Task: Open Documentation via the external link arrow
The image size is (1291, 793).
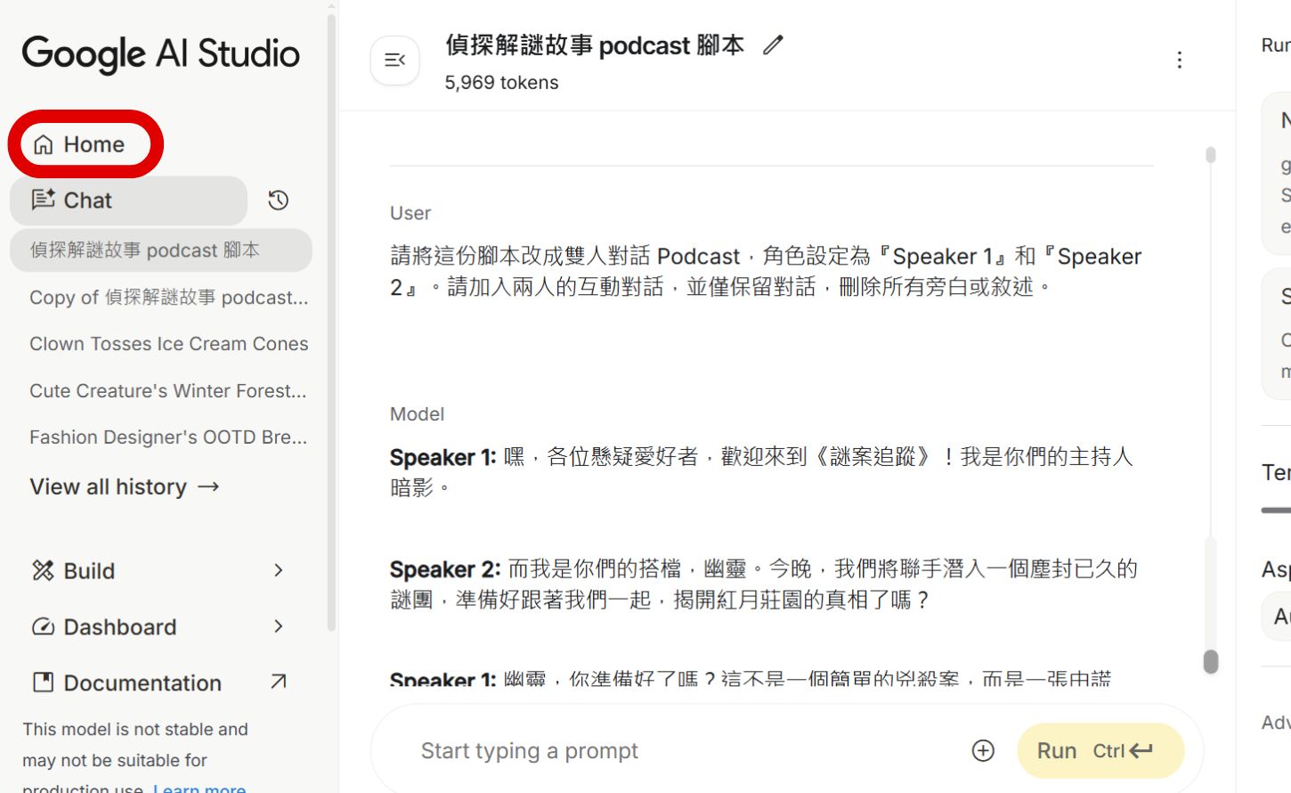Action: (276, 682)
